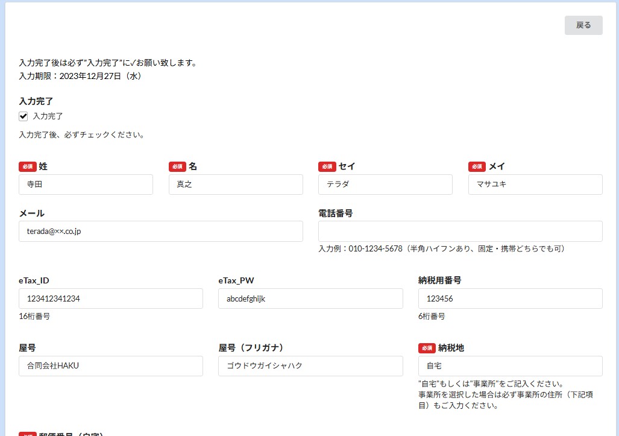Click the 戻る button
The height and width of the screenshot is (436, 619).
tap(582, 25)
